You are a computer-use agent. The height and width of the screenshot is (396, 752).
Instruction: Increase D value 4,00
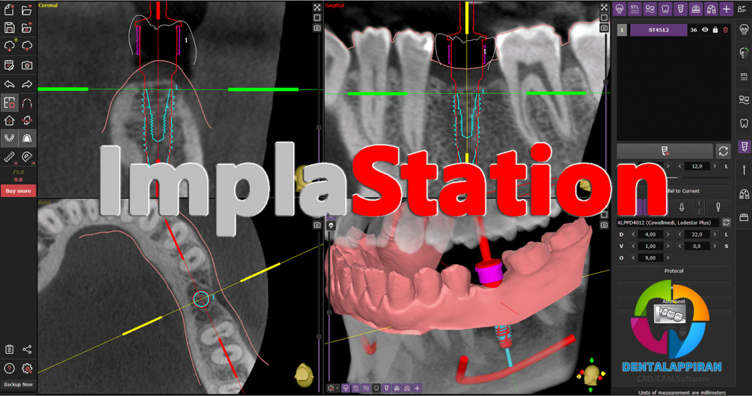pyautogui.click(x=667, y=234)
